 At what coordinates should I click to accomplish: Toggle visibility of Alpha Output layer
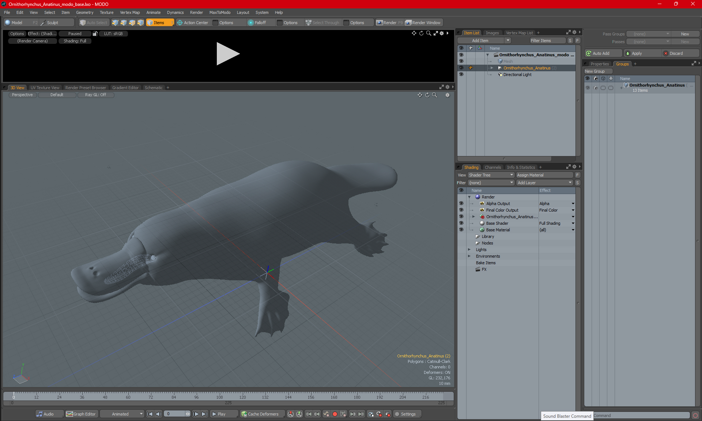coord(461,204)
